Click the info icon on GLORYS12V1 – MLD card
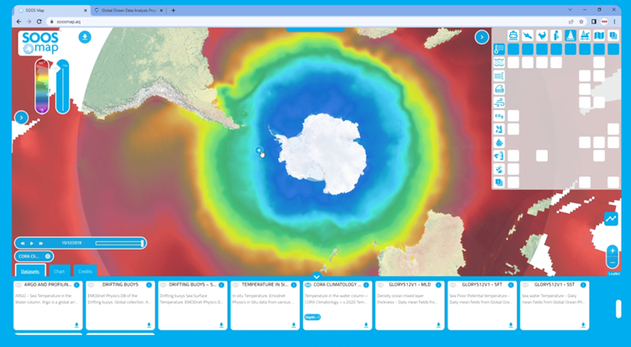This screenshot has height=347, width=631. coord(439,286)
